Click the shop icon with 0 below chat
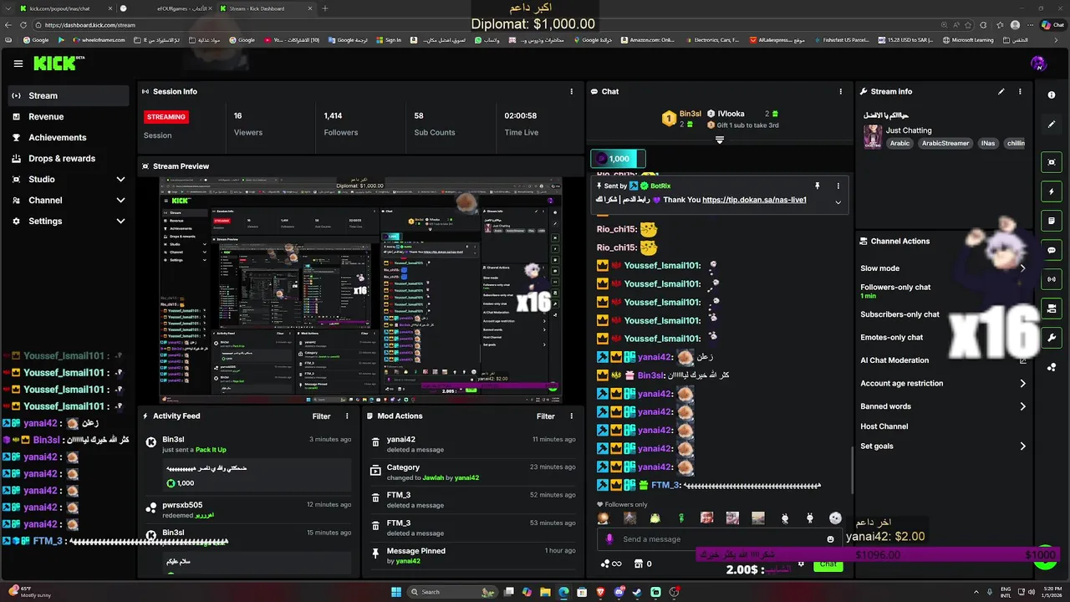The width and height of the screenshot is (1070, 602). (x=644, y=564)
